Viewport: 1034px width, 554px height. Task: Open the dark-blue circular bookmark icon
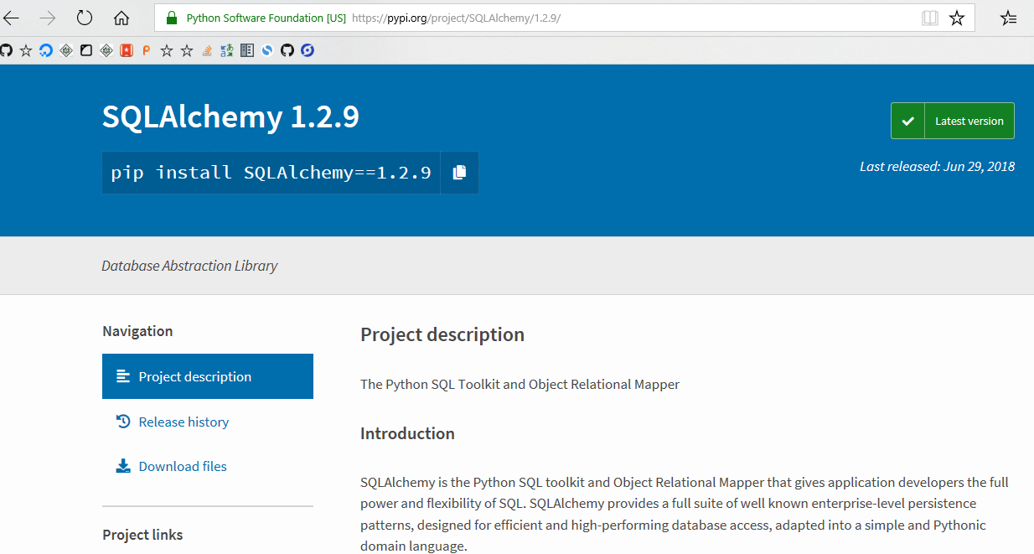point(308,50)
